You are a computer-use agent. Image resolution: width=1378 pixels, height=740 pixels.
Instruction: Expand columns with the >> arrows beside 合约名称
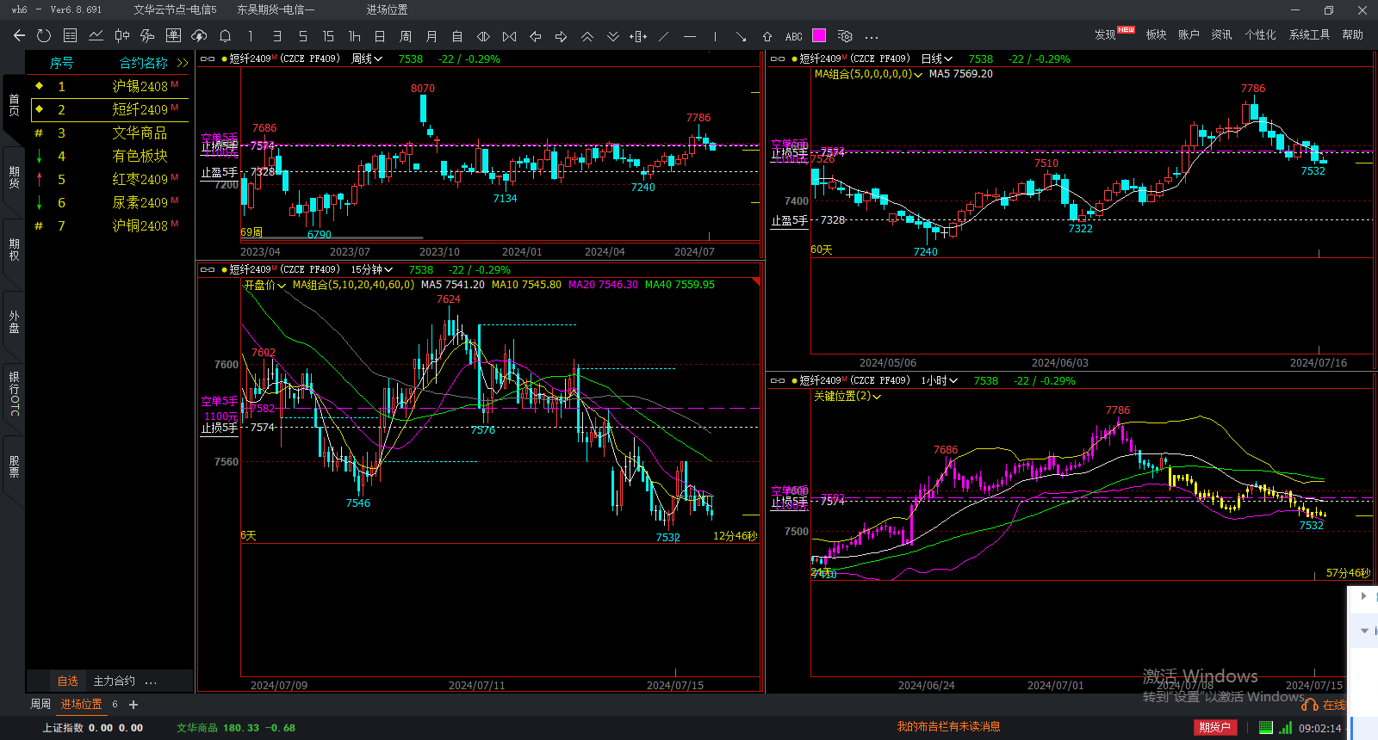click(182, 63)
